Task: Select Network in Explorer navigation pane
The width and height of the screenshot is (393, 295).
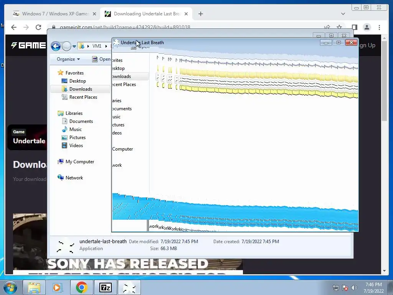Action: tap(74, 177)
